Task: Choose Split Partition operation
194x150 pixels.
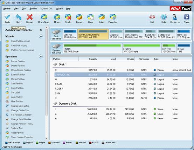Action: pyautogui.click(x=17, y=83)
